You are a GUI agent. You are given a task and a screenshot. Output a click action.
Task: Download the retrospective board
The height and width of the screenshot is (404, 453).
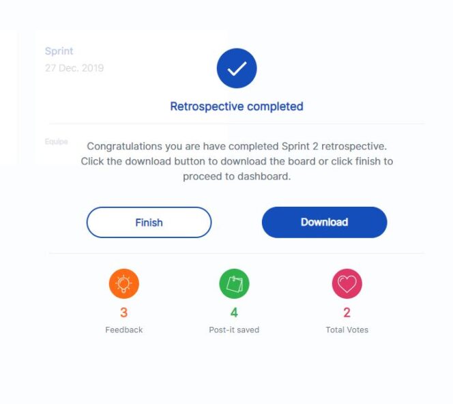pos(325,222)
